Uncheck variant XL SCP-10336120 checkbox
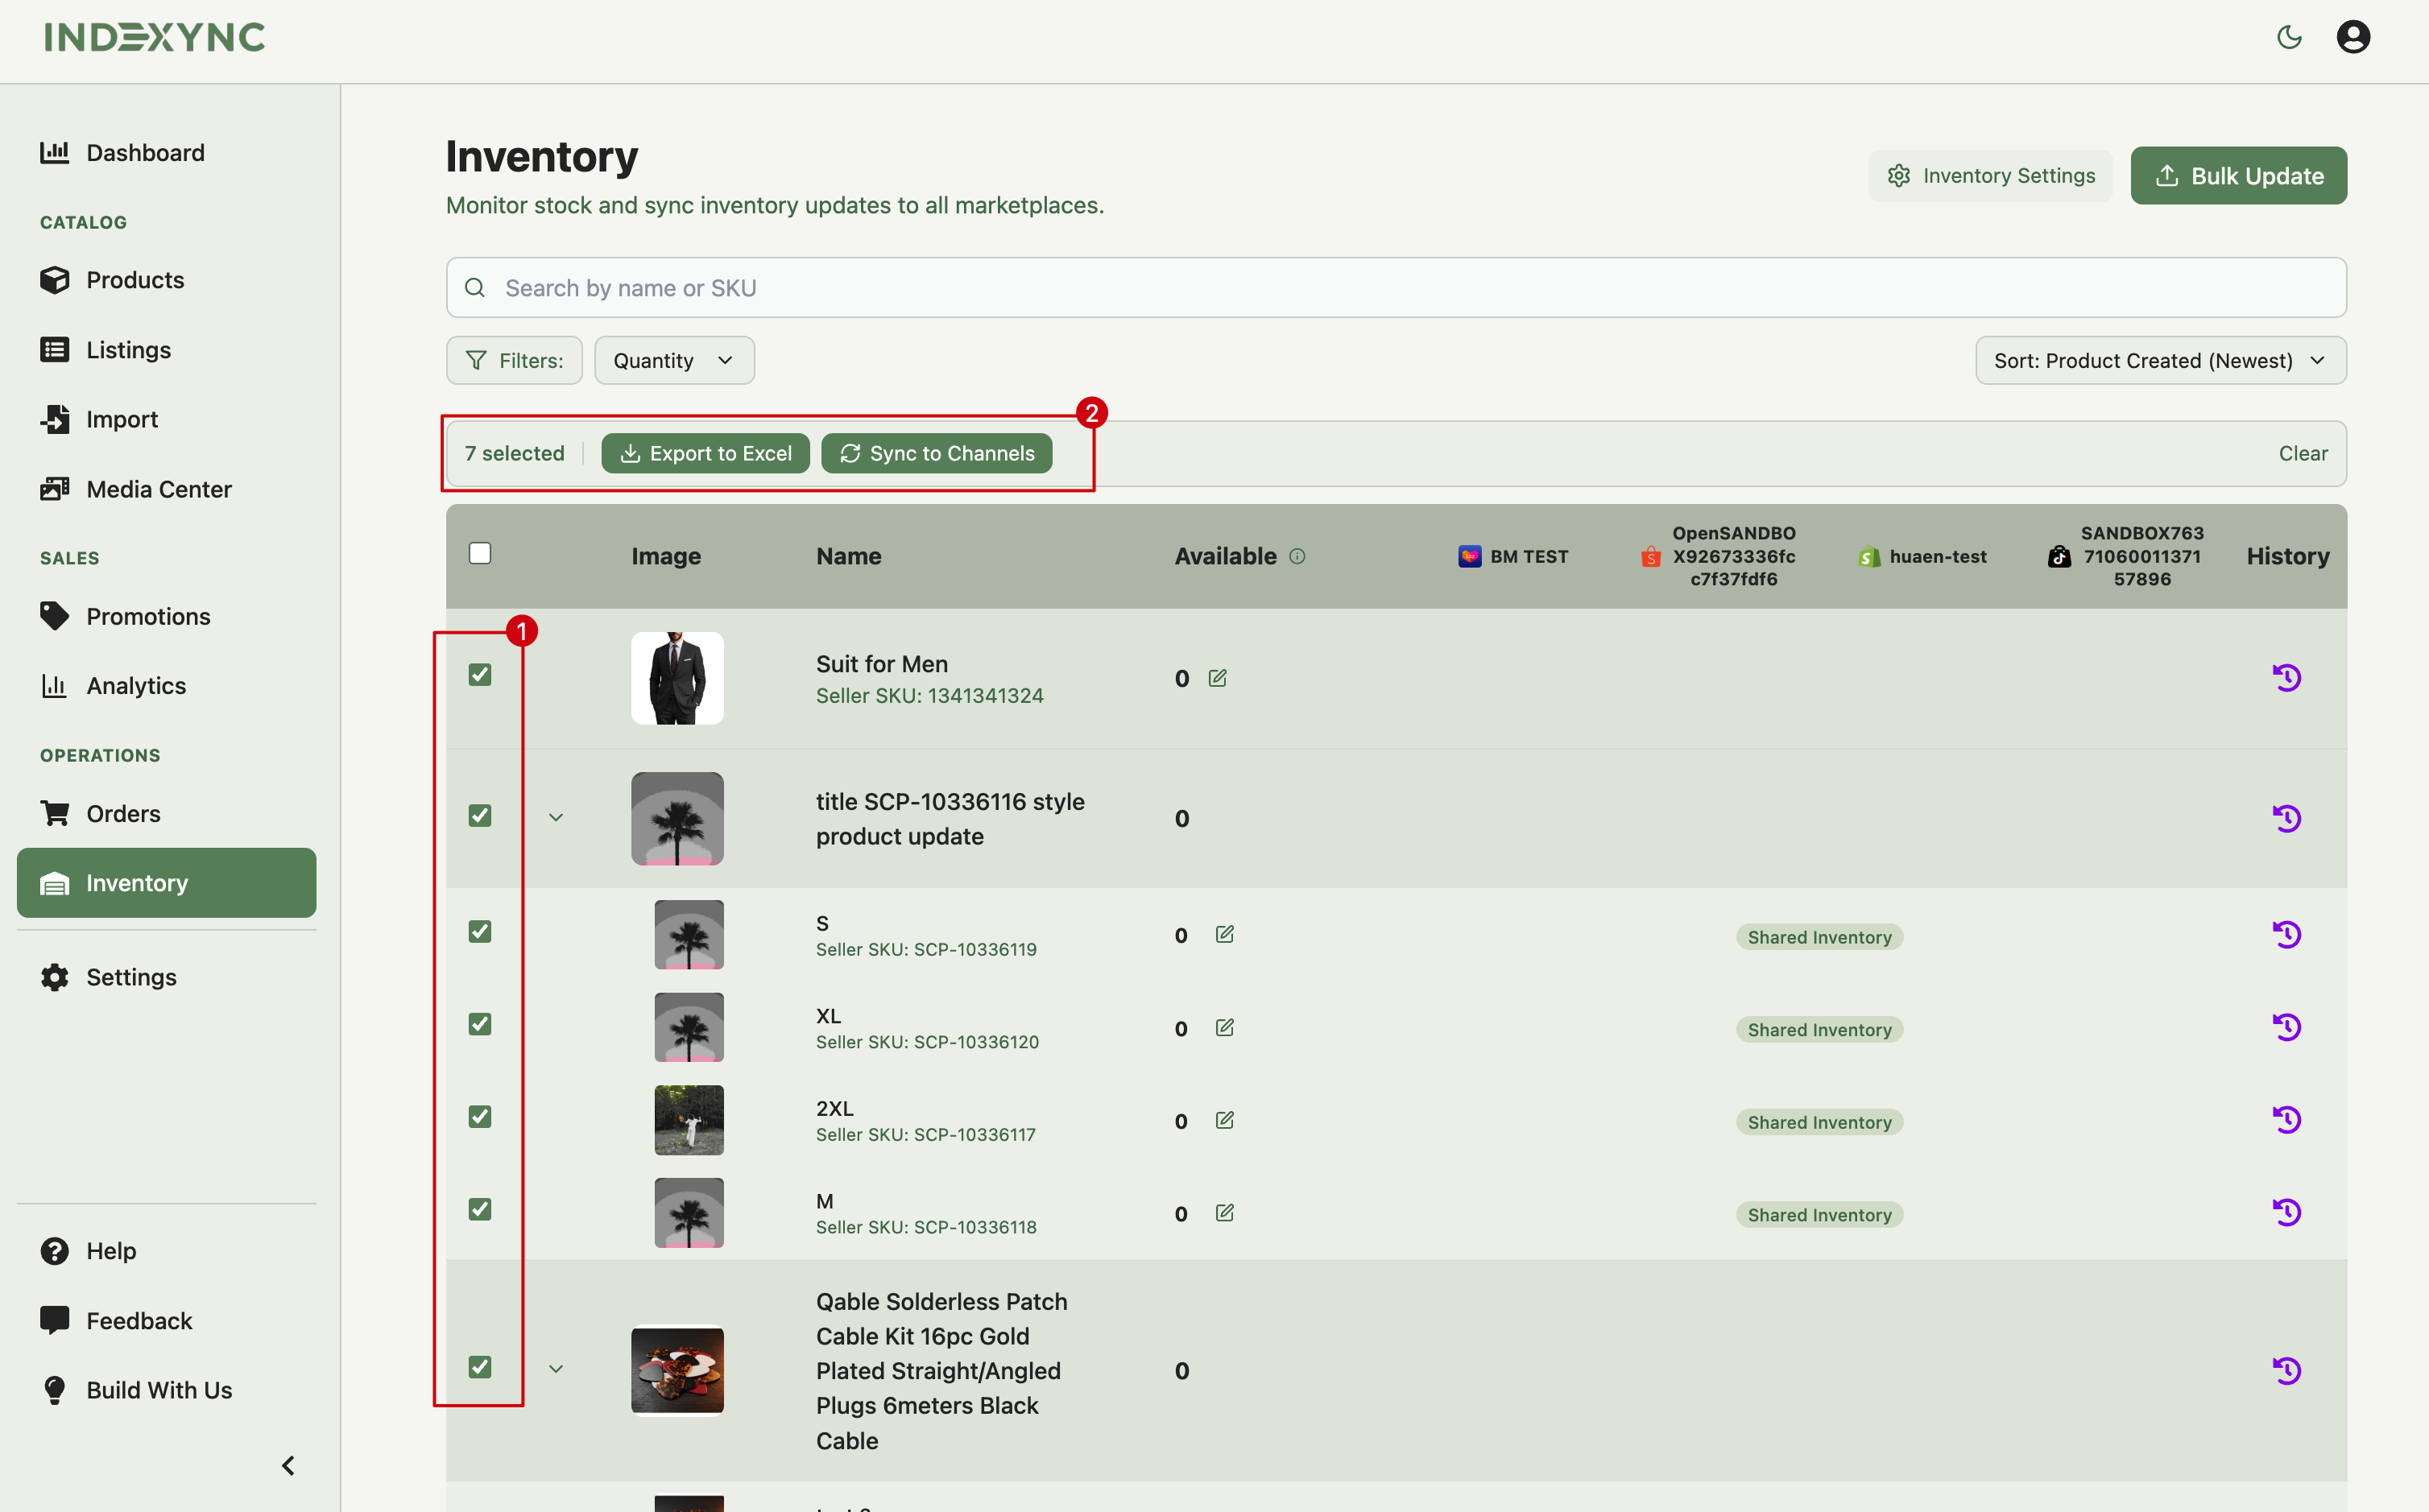The image size is (2429, 1512). click(x=480, y=1024)
